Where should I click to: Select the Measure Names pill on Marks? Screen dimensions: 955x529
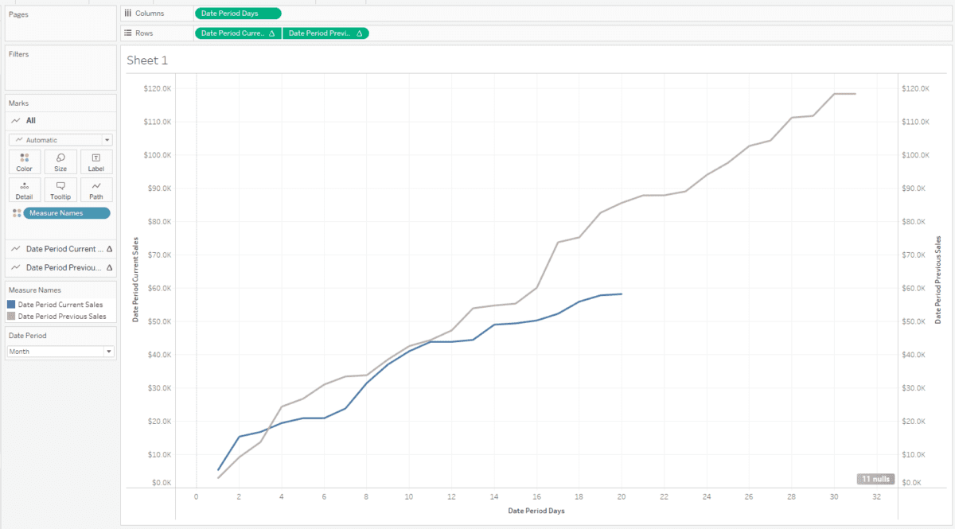[67, 213]
